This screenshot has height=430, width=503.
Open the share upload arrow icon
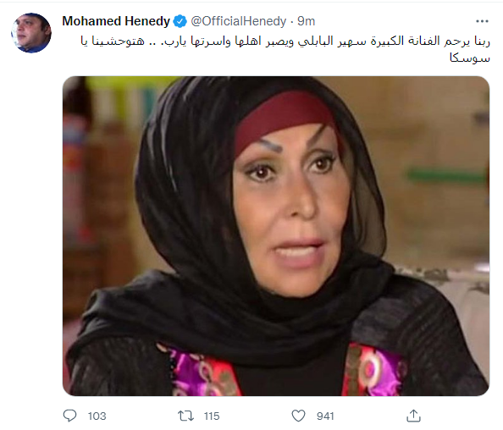[413, 416]
